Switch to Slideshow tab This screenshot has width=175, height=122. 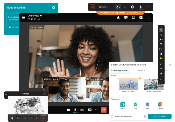141,70
